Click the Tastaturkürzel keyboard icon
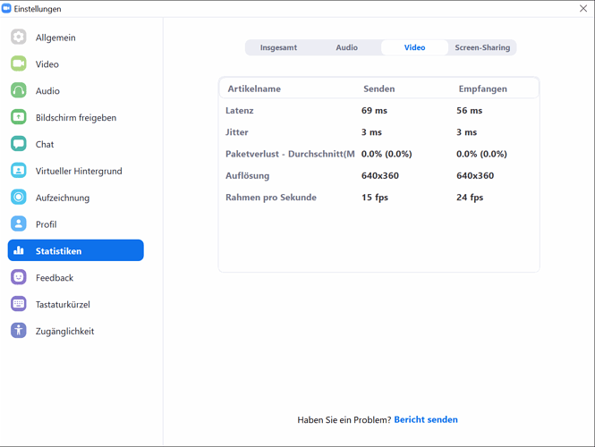Image resolution: width=595 pixels, height=447 pixels. (19, 304)
